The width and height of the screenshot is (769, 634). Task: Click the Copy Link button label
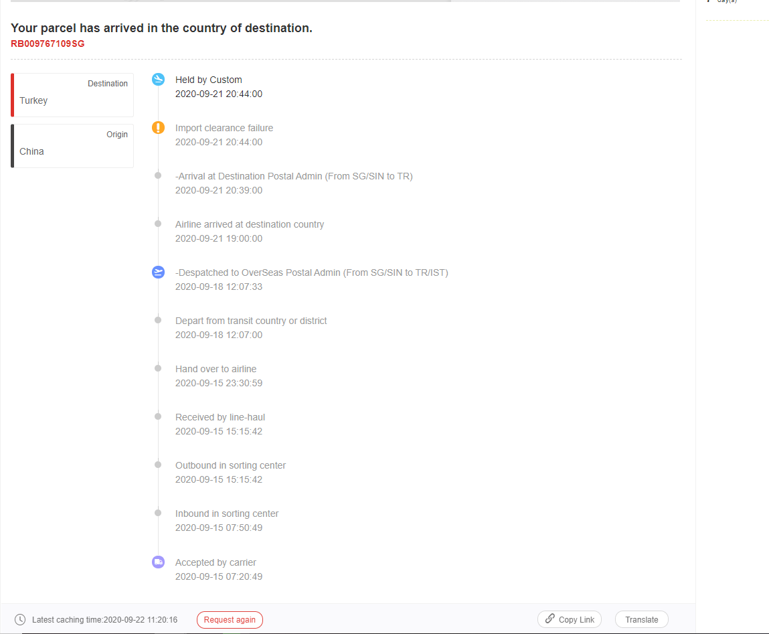(576, 620)
